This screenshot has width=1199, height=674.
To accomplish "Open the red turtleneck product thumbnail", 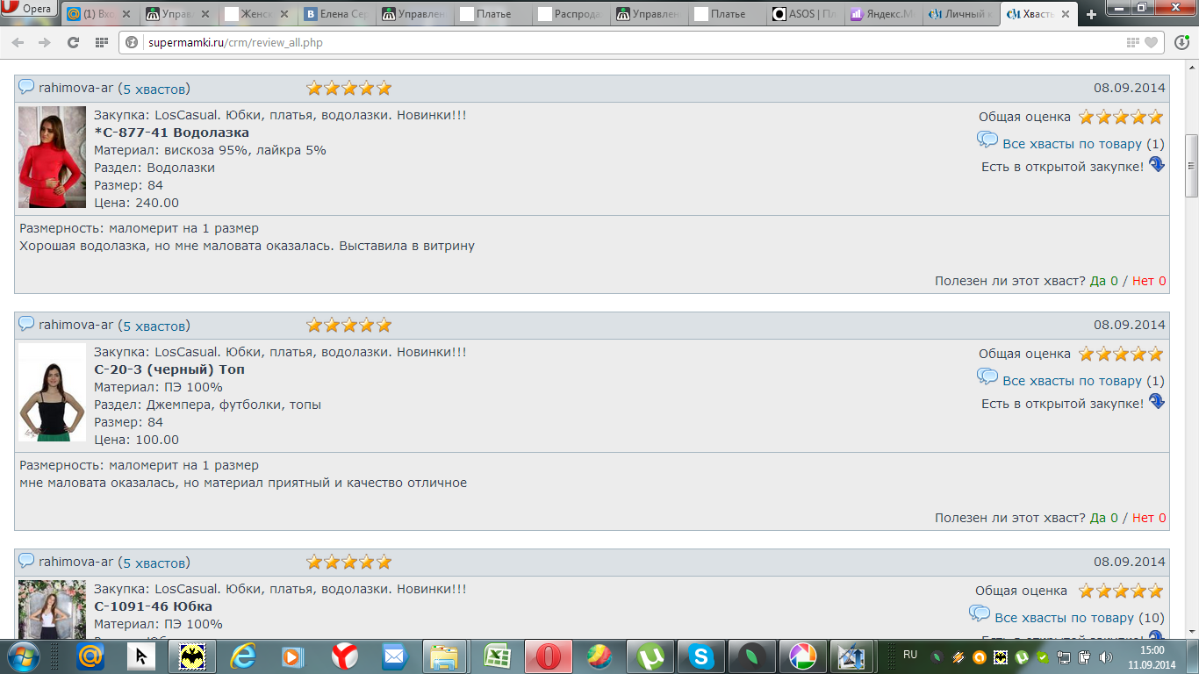I will [x=52, y=157].
